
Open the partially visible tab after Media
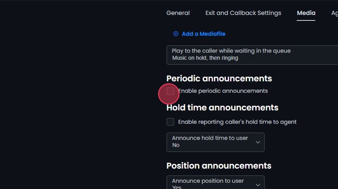(334, 13)
